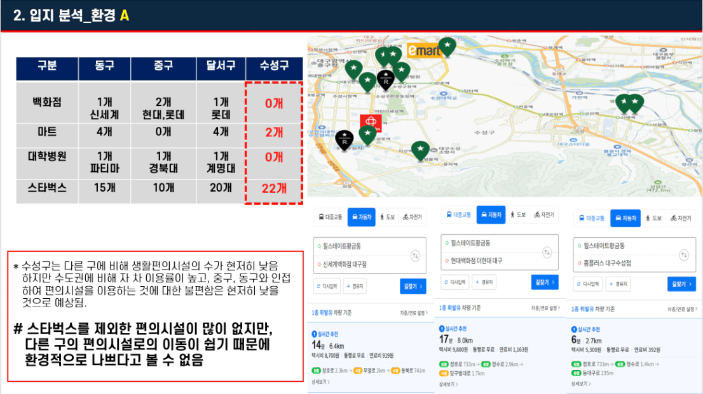Add a 경유지 to the 신세계백화점 route
This screenshot has height=394, width=703.
pyautogui.click(x=355, y=286)
